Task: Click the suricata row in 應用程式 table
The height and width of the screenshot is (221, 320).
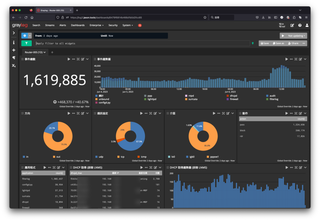Action: pyautogui.click(x=43, y=196)
